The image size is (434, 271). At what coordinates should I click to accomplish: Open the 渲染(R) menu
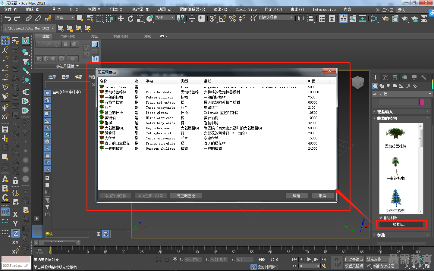tap(220, 10)
